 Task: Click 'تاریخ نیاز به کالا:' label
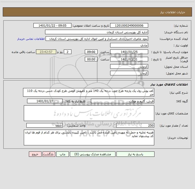(x=75, y=101)
